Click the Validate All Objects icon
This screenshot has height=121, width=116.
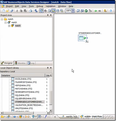(x=82, y=11)
